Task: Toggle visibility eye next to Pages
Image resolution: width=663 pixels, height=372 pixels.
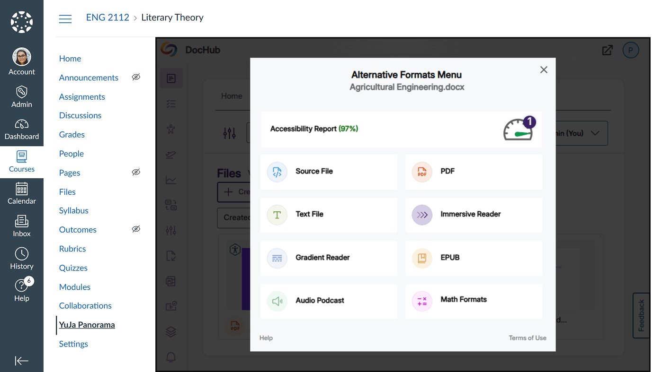Action: [x=136, y=173]
